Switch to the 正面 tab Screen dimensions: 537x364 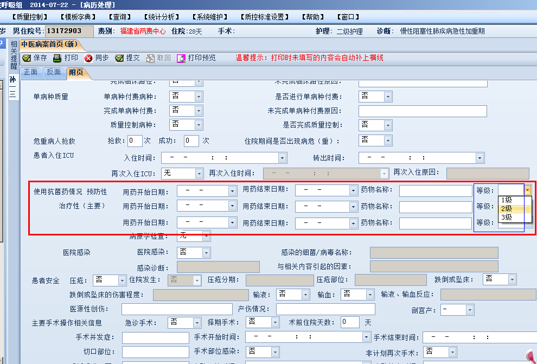pos(30,72)
